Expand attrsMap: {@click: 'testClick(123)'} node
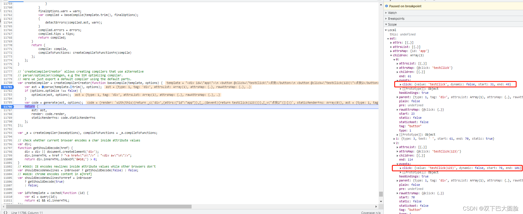 pos(397,152)
